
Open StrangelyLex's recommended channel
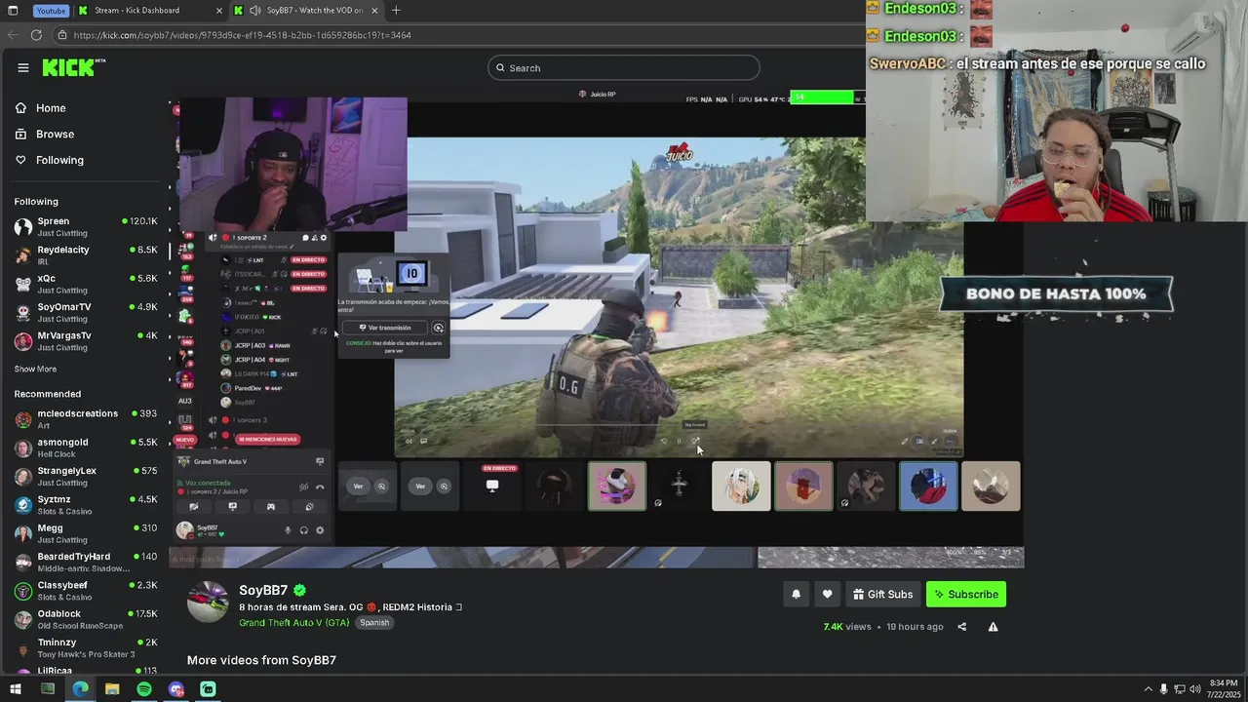click(x=86, y=476)
